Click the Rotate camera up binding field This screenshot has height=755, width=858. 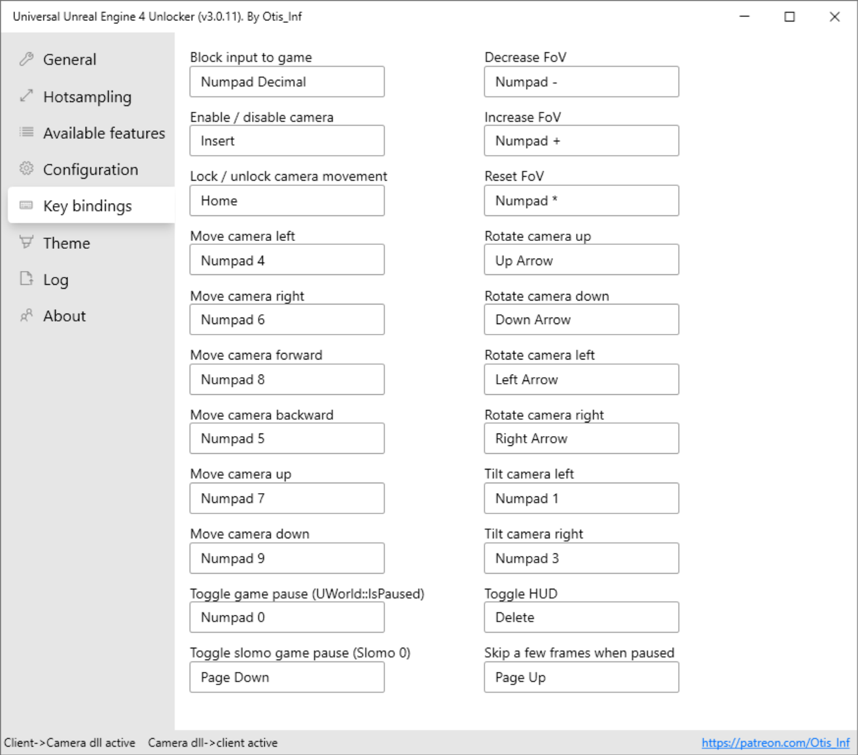pos(581,261)
